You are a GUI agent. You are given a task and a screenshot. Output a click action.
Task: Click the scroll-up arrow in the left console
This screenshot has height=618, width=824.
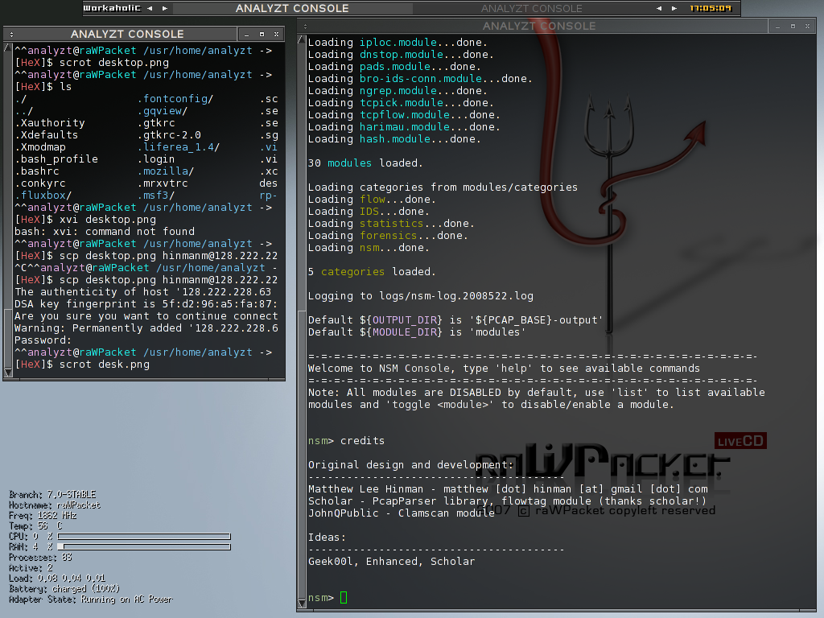[x=7, y=47]
